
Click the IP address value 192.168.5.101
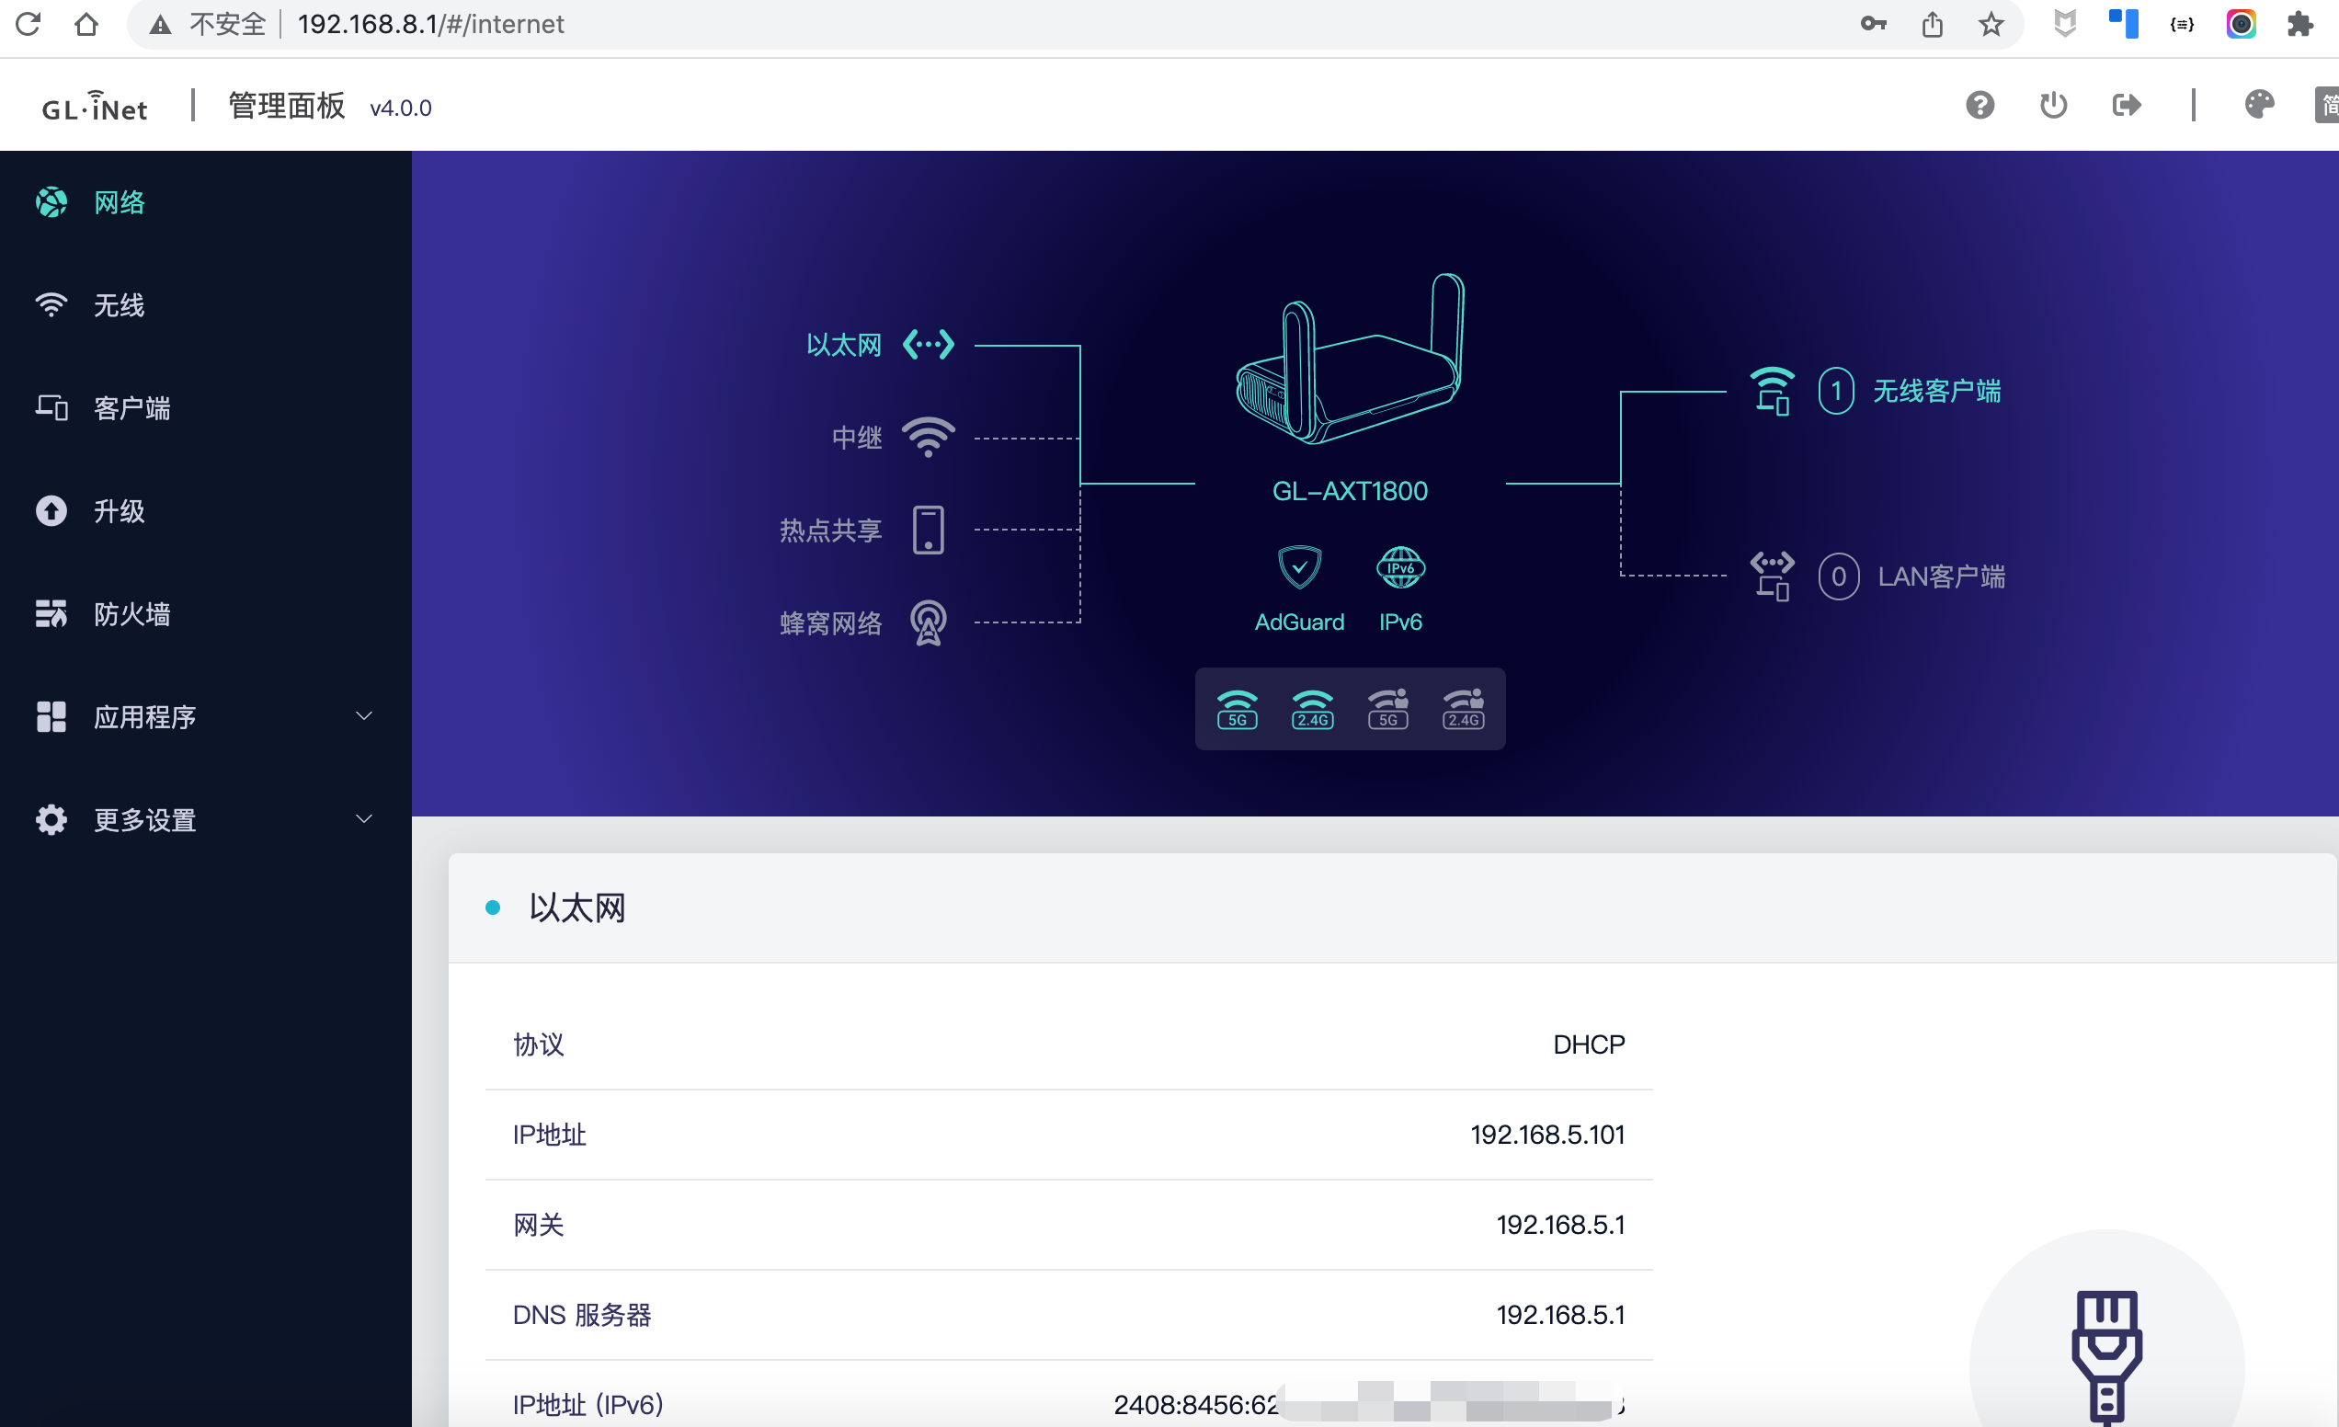(x=1547, y=1135)
